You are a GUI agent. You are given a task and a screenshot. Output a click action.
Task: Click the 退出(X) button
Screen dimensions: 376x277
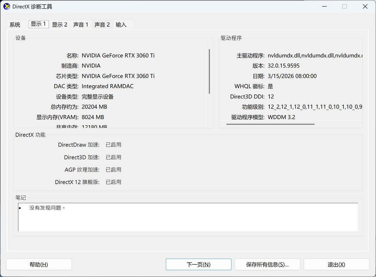click(x=337, y=264)
